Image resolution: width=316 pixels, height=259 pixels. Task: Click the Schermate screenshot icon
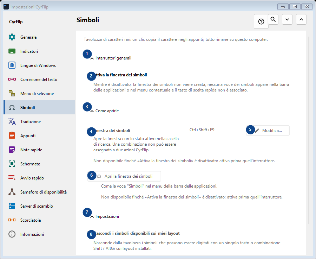coord(12,164)
